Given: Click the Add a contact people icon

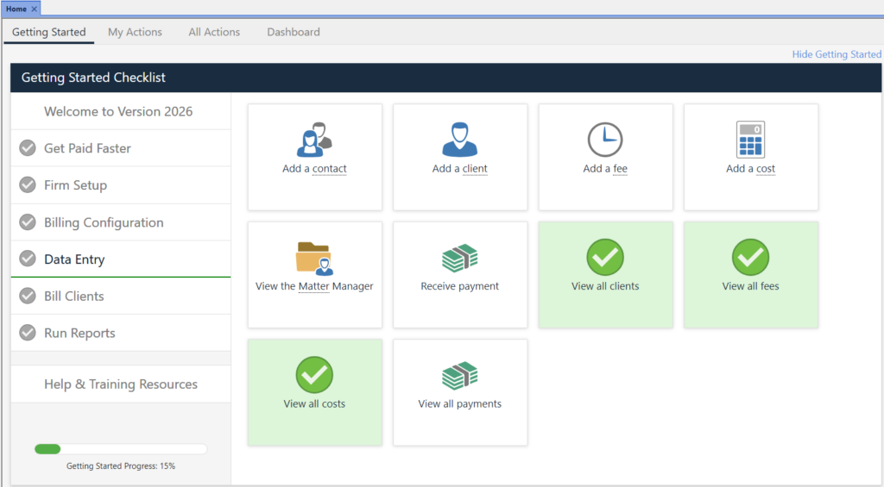Looking at the screenshot, I should tap(314, 139).
